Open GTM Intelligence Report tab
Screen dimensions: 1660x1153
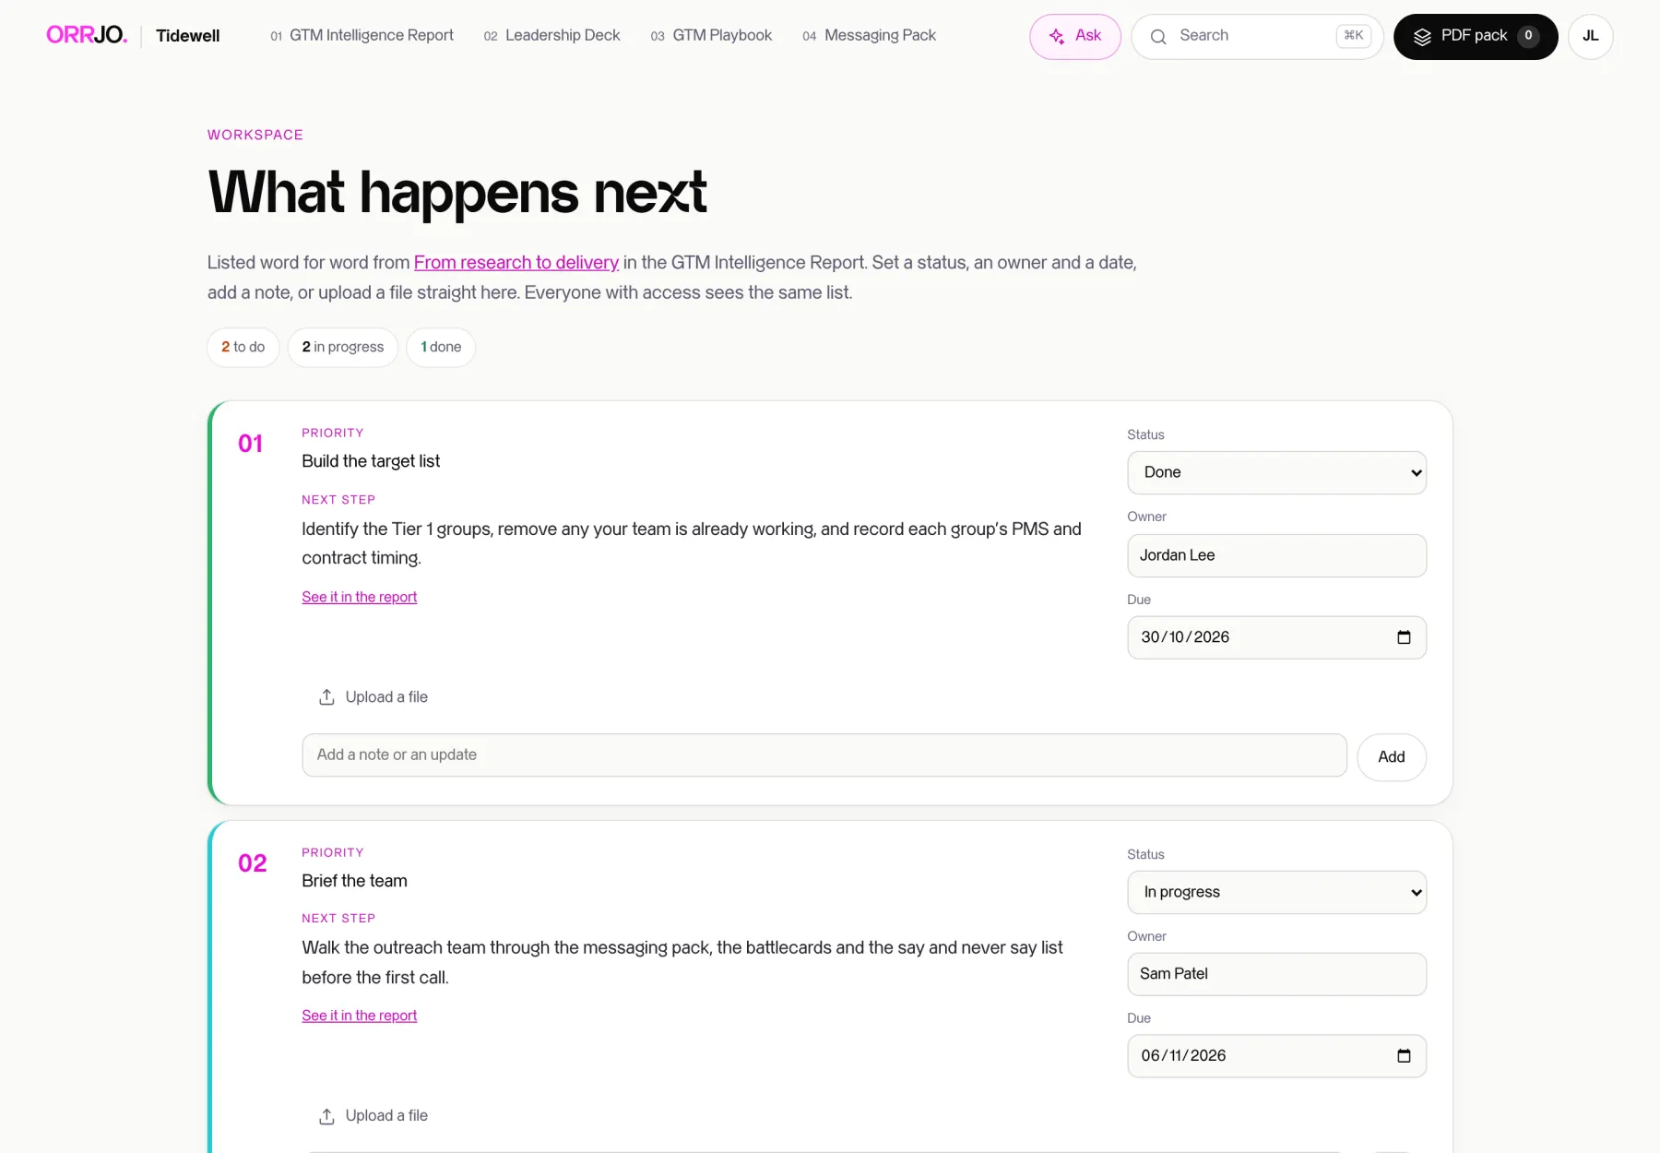pyautogui.click(x=362, y=35)
